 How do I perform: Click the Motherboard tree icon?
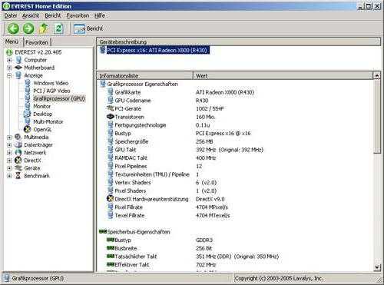pos(18,68)
